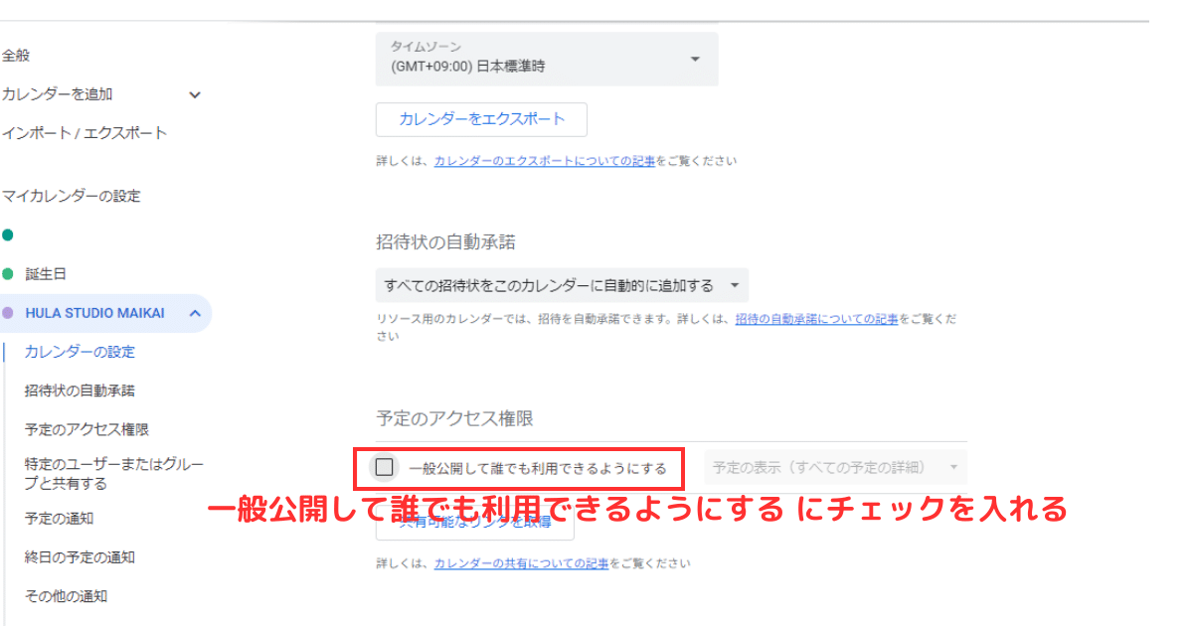Collapse the HULA STUDIO MAIKAI settings section
The image size is (1193, 626).
click(x=195, y=313)
